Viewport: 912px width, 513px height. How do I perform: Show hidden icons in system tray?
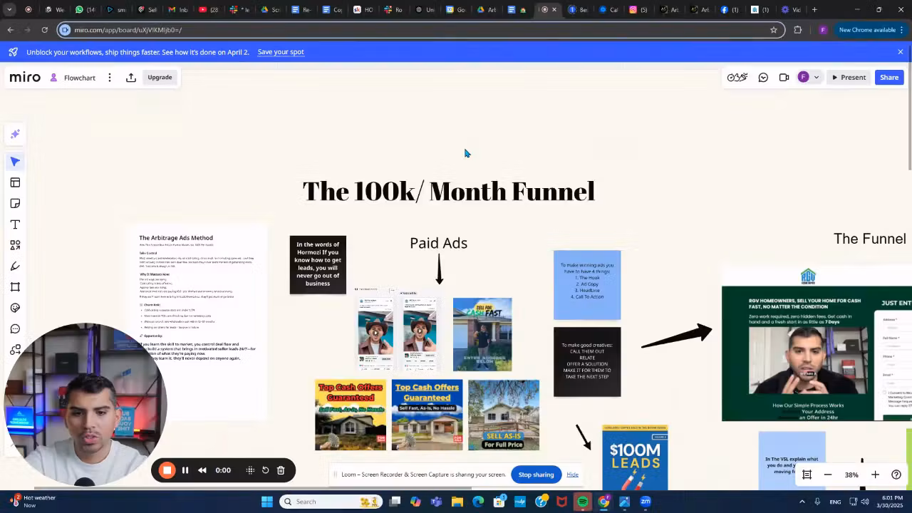pyautogui.click(x=802, y=502)
